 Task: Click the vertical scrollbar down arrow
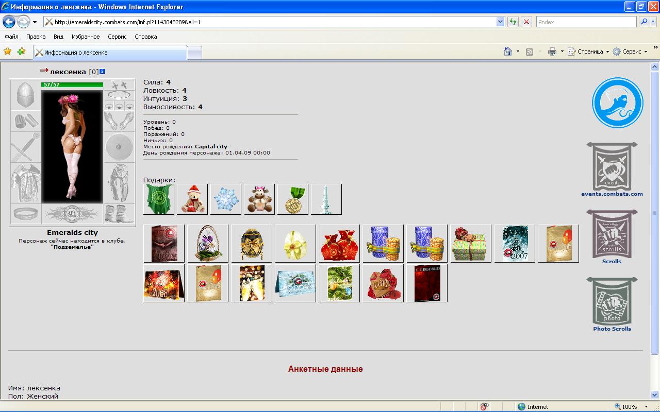(655, 396)
